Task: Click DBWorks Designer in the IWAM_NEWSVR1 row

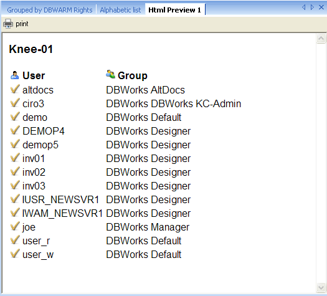Action: [148, 214]
